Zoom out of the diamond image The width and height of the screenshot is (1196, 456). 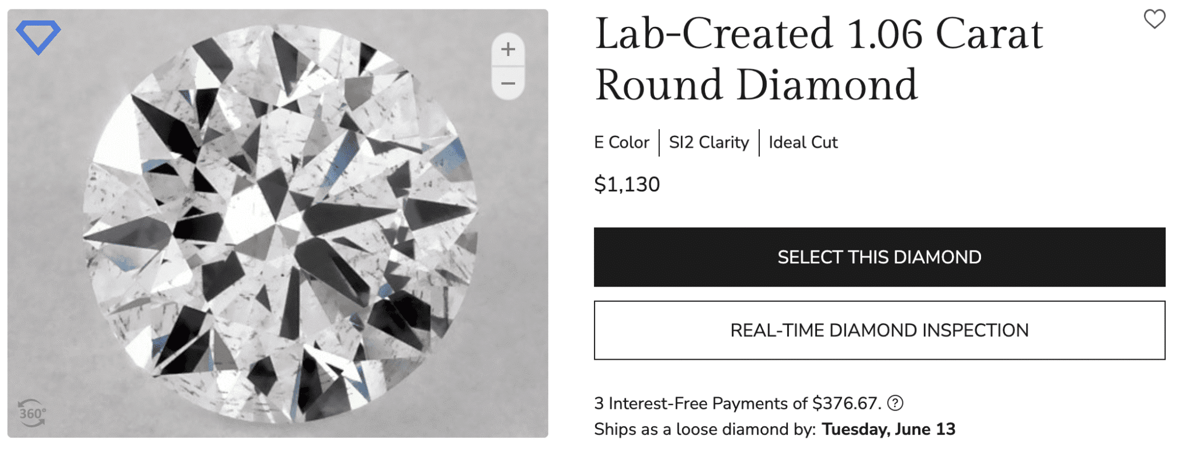(x=507, y=83)
